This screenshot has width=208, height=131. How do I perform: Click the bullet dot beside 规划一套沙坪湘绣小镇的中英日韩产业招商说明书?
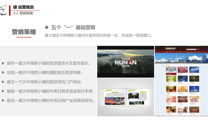coord(3,100)
